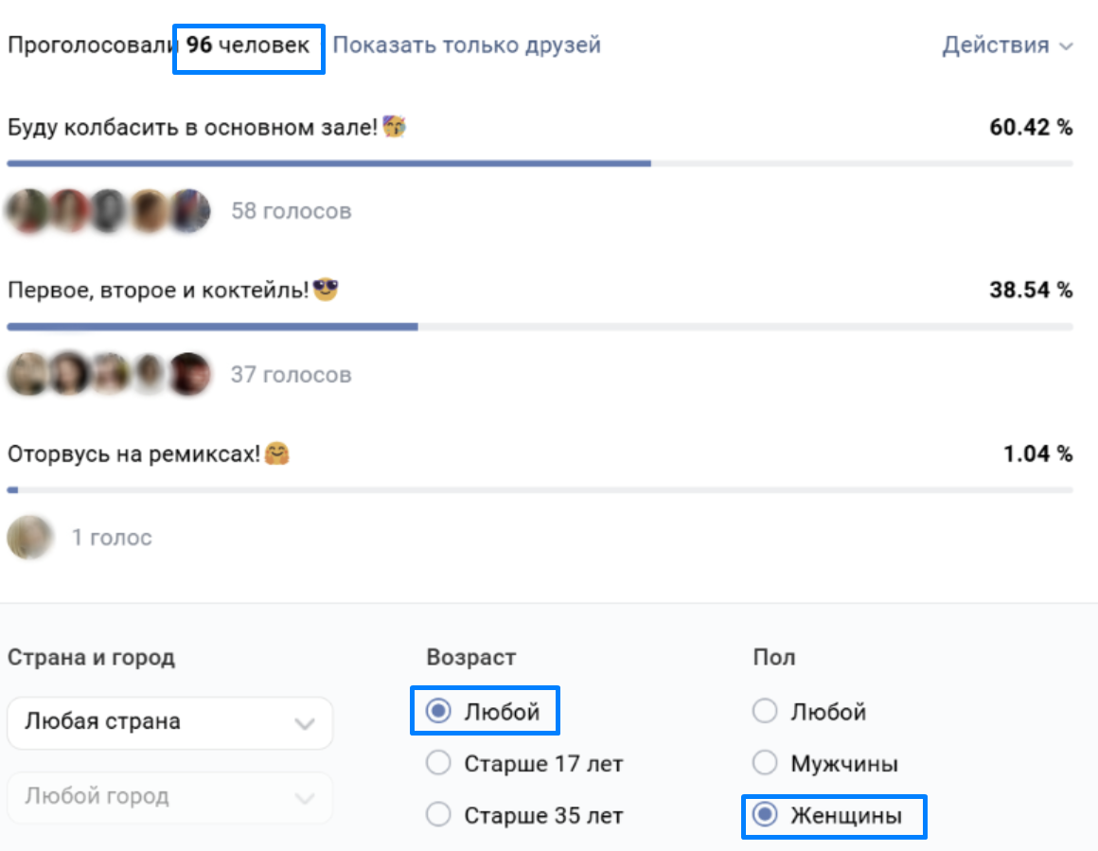Open voter avatars for the 37-vote option

(108, 375)
